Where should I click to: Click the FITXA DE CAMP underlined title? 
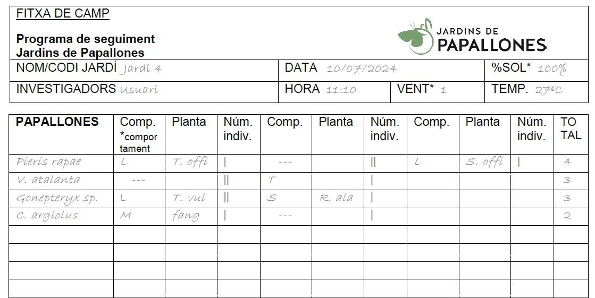point(63,14)
